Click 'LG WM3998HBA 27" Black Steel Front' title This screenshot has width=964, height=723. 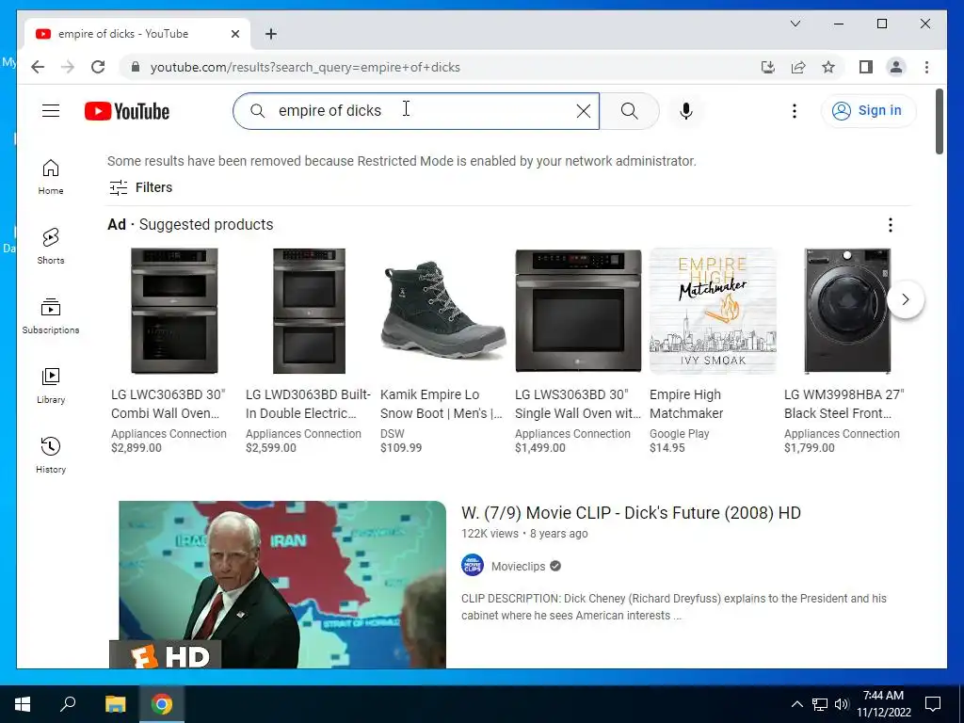[843, 404]
